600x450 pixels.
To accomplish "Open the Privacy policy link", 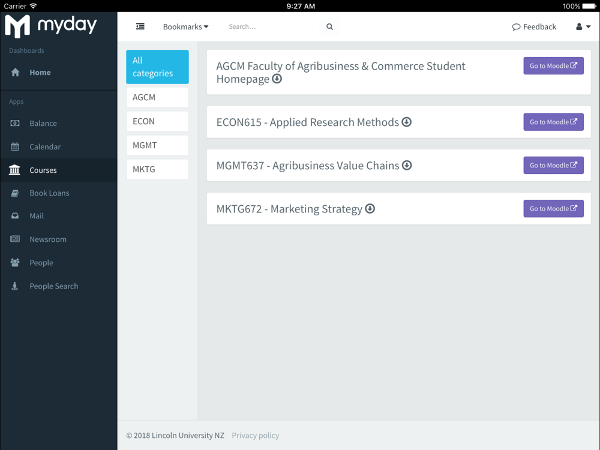I will 255,436.
